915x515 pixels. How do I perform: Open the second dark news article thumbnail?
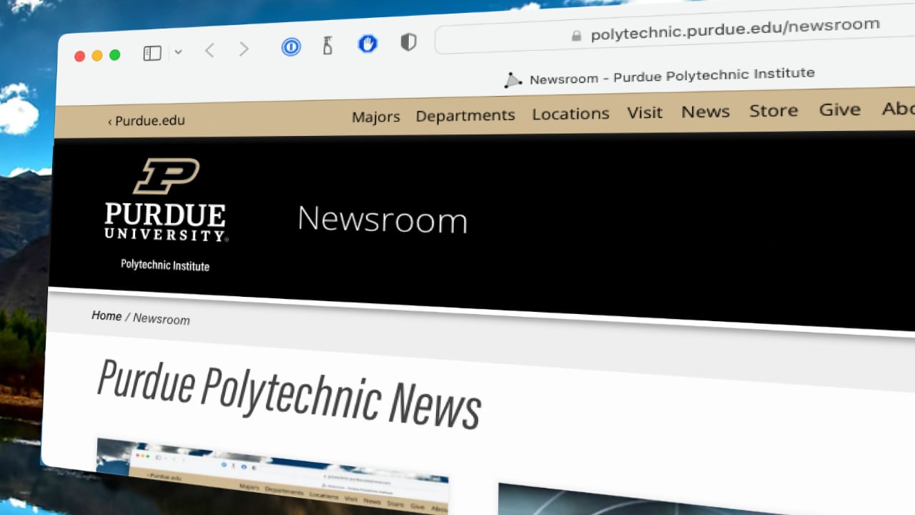pyautogui.click(x=706, y=499)
